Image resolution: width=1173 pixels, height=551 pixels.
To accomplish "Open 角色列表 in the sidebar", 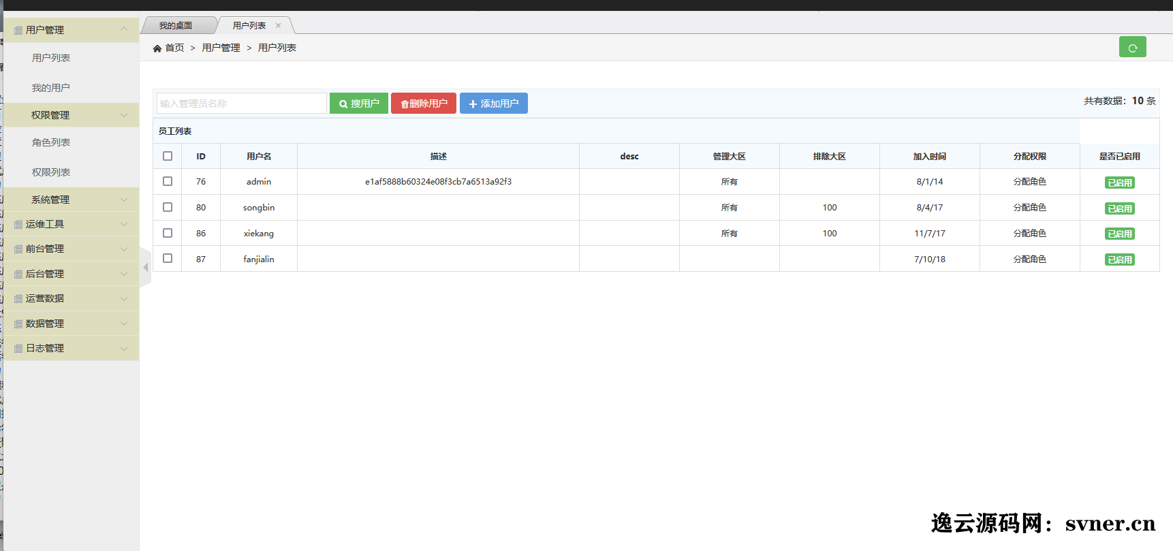I will tap(51, 142).
